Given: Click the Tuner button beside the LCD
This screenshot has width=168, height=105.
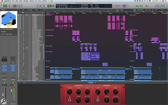Looking at the screenshot, I should (x=117, y=6).
